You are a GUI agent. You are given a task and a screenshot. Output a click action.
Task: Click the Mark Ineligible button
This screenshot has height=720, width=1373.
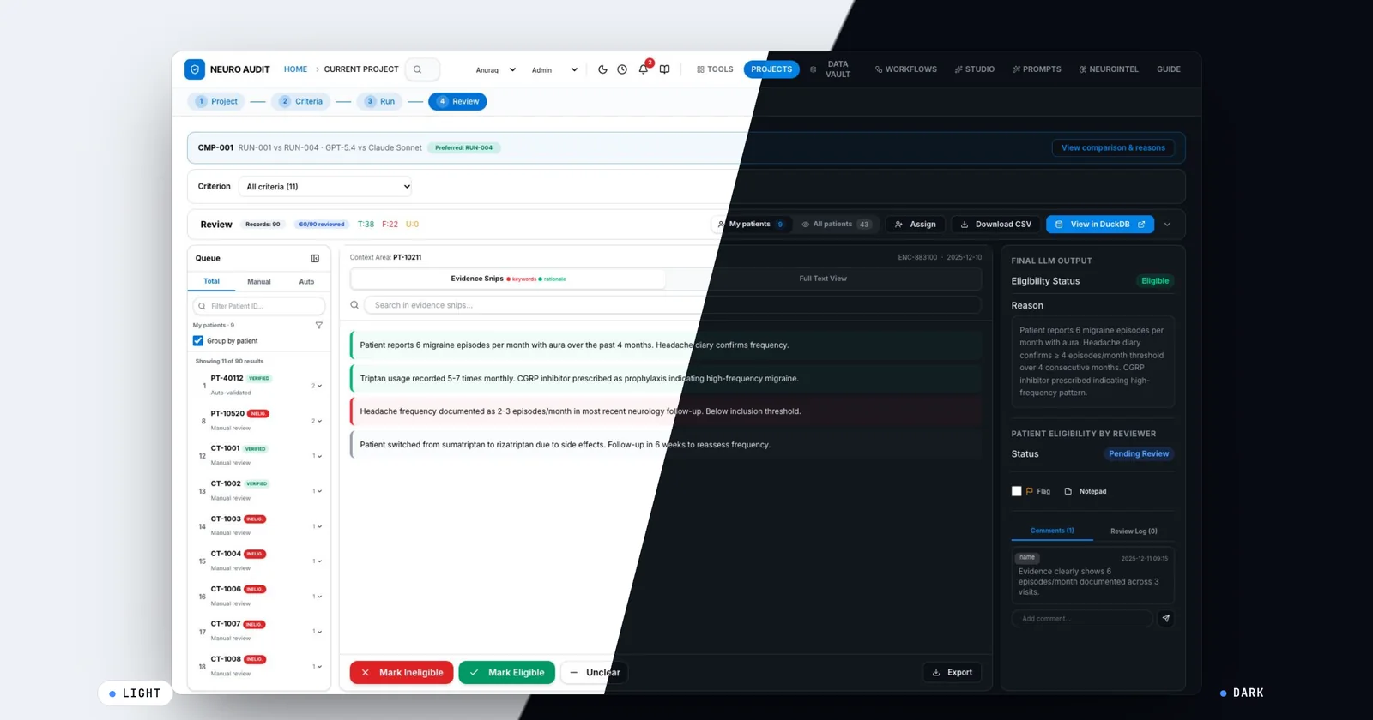402,673
